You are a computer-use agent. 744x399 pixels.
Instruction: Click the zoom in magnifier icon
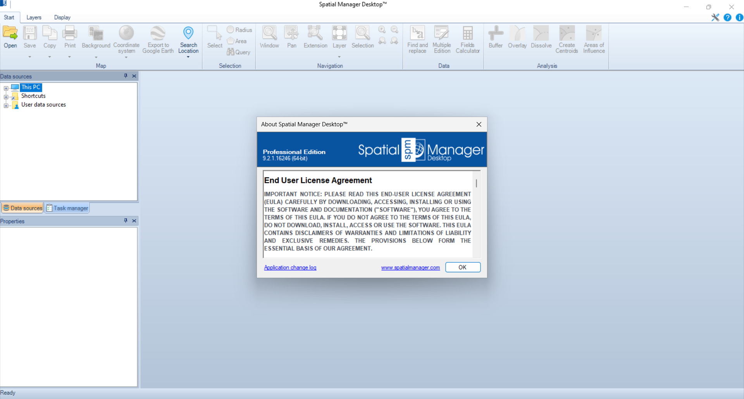(x=382, y=29)
